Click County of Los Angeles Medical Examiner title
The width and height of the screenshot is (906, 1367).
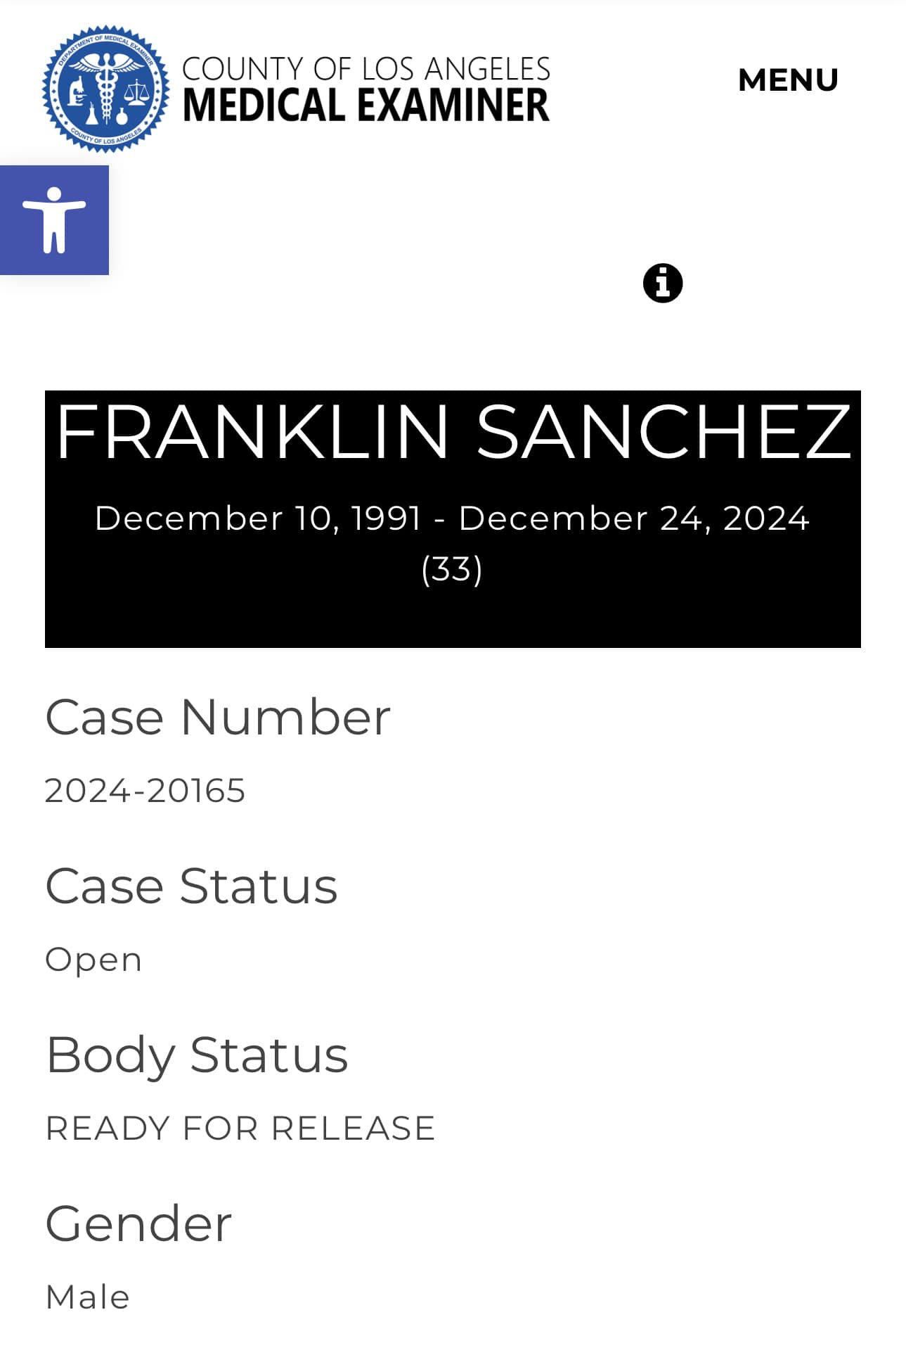click(x=365, y=89)
